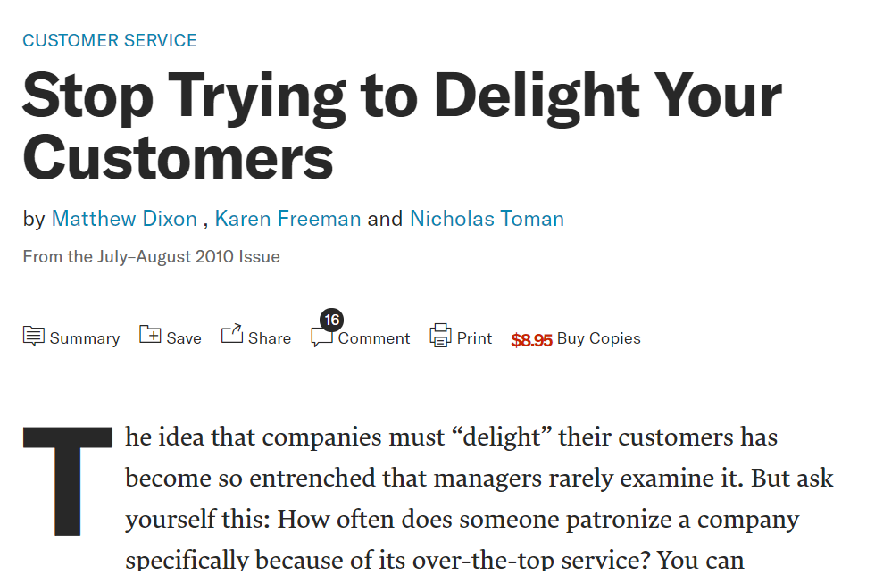Click the Save plus-folder icon

(x=150, y=335)
